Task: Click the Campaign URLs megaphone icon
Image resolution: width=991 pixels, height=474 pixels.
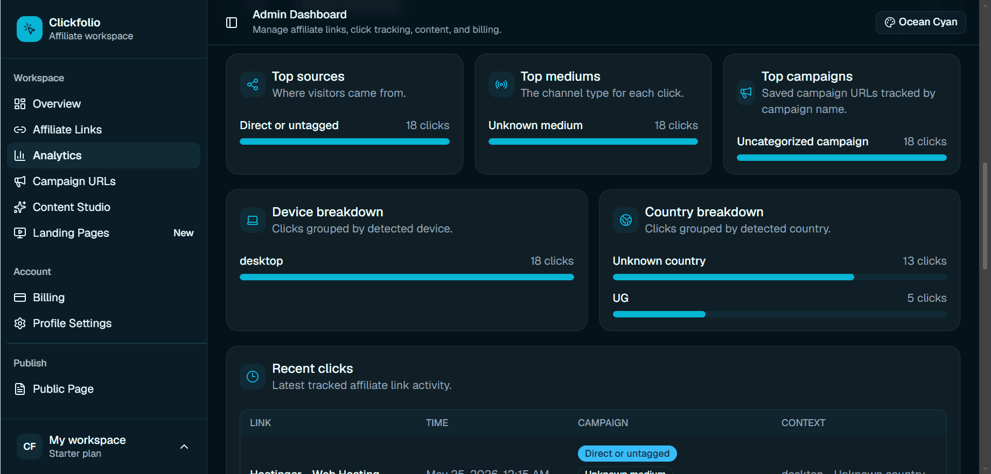Action: click(x=20, y=181)
